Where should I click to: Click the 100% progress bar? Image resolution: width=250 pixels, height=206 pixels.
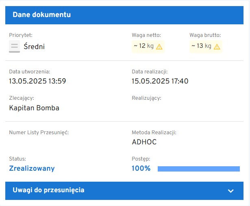point(198,169)
